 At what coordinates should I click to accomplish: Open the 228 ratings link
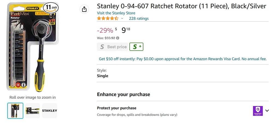(x=139, y=19)
